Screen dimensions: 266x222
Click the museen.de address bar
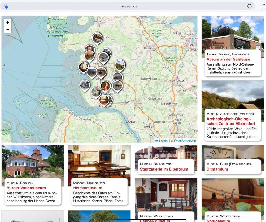point(128,6)
